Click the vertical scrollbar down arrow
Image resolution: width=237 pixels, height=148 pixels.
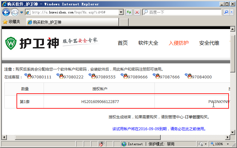pos(233,132)
